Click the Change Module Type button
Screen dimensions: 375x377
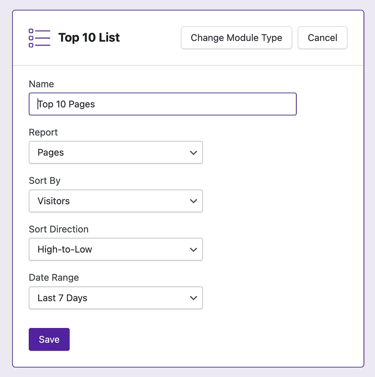(236, 38)
